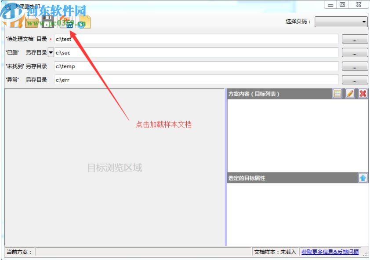Screen dimensions: 370x260
Task: Browse for the 待处理文档 directory
Action: coord(355,39)
